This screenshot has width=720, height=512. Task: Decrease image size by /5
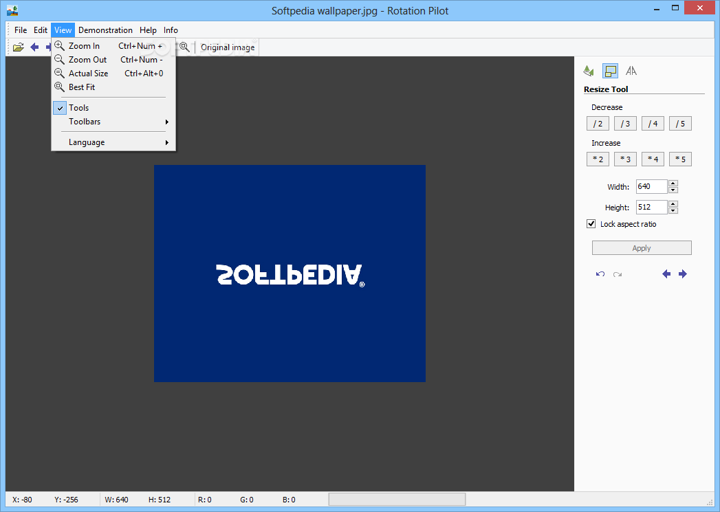tap(681, 124)
